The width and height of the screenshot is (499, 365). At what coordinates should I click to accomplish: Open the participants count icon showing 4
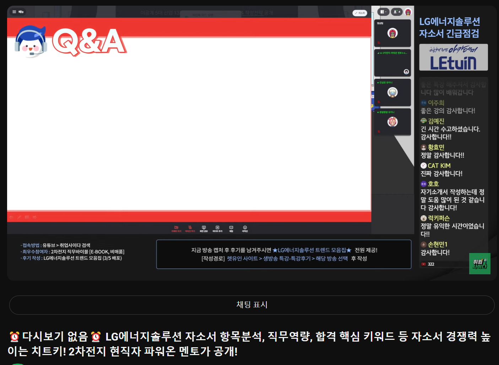(397, 12)
